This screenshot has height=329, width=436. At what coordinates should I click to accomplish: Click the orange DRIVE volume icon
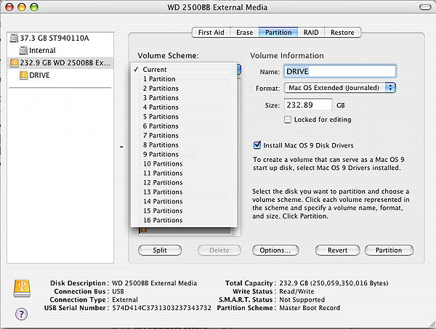[x=24, y=76]
